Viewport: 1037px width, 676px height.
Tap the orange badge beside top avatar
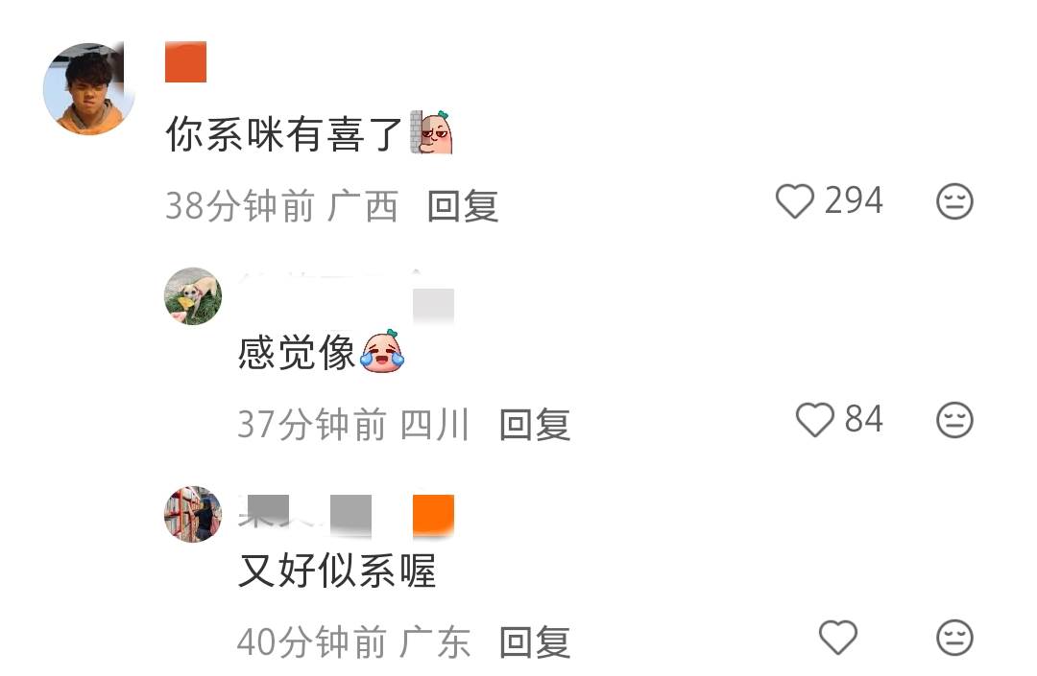coord(186,62)
